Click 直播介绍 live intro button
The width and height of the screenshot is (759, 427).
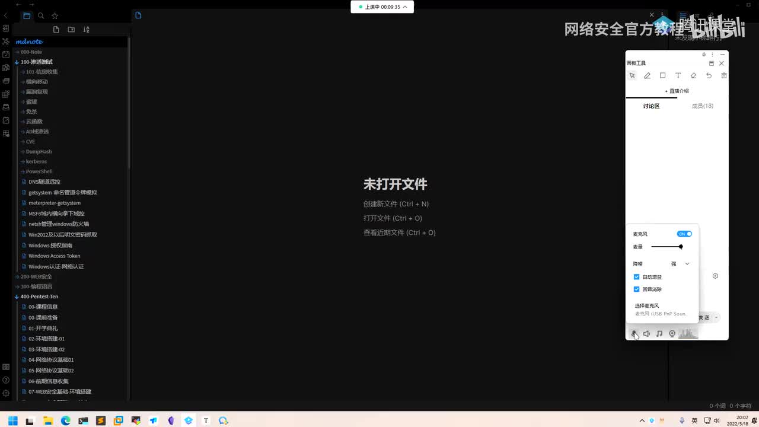click(677, 91)
